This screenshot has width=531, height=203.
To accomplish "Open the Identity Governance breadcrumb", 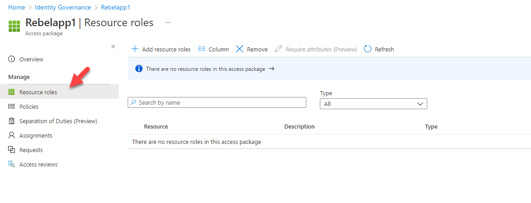I will [63, 7].
